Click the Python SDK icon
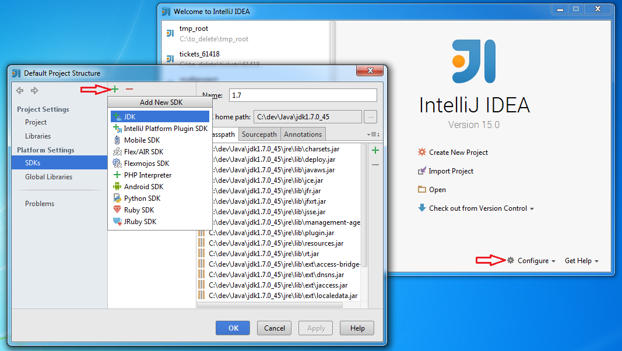 coord(117,198)
